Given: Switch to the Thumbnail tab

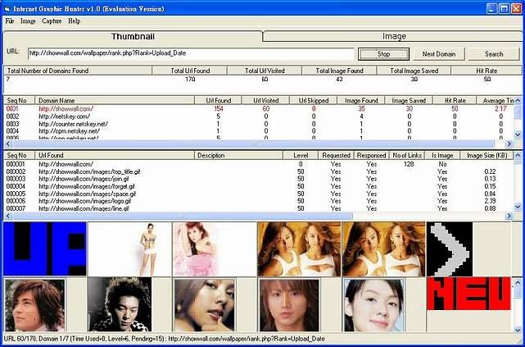Looking at the screenshot, I should click(133, 36).
